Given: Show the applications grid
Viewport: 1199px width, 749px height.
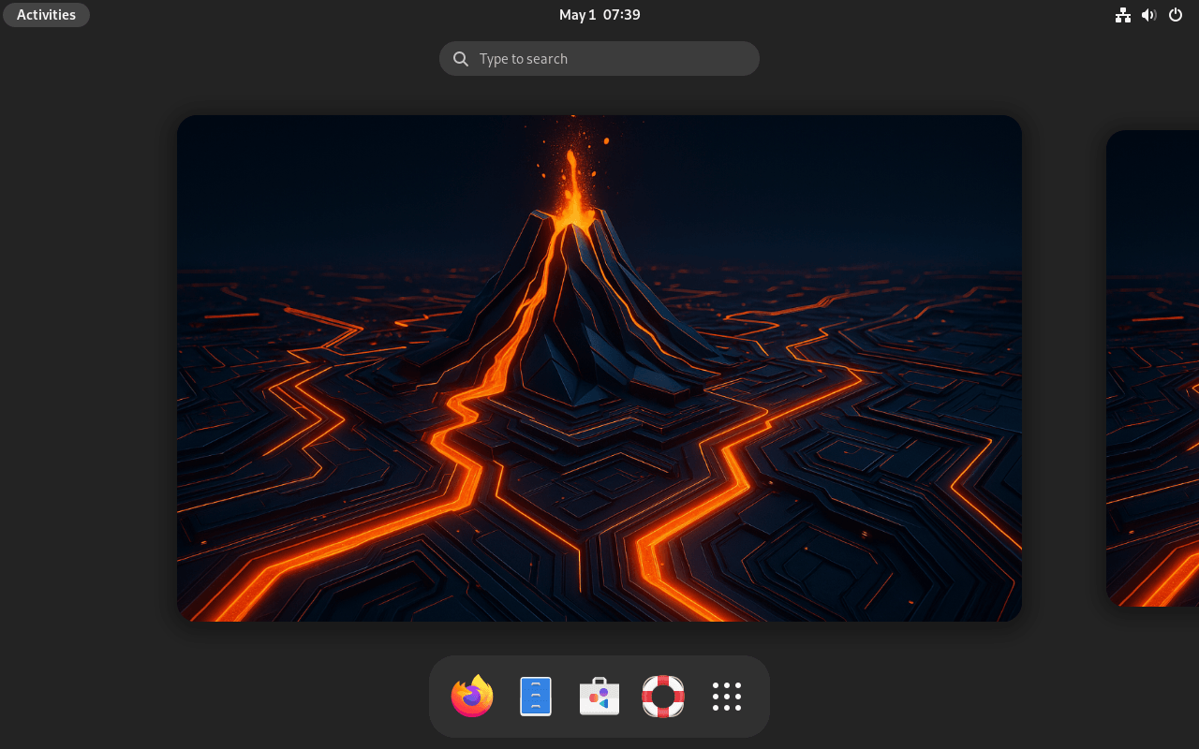Looking at the screenshot, I should [727, 697].
